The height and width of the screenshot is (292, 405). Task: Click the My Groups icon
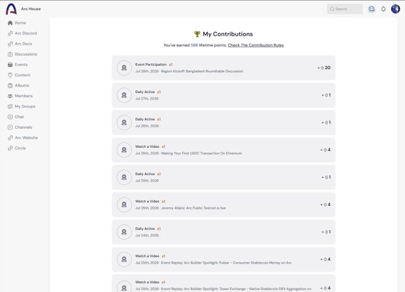[10, 107]
